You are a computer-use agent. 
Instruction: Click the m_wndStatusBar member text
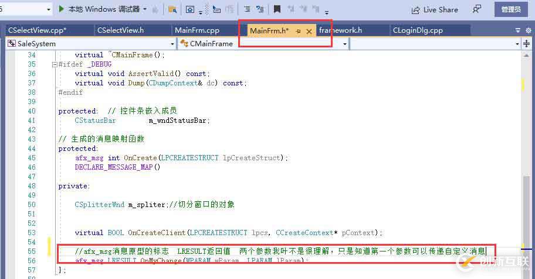179,120
